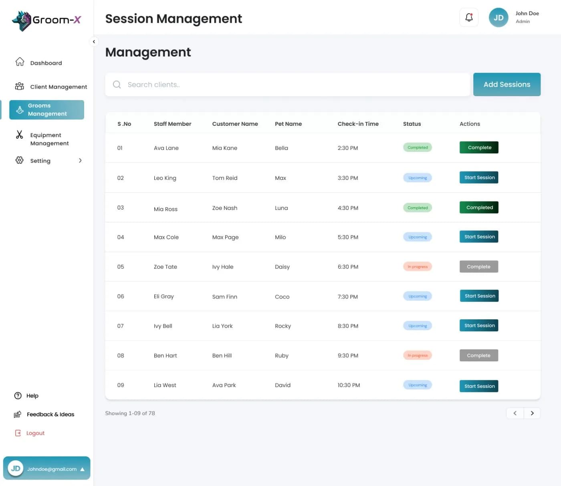561x486 pixels.
Task: Click the Client Management people icon
Action: 19,86
